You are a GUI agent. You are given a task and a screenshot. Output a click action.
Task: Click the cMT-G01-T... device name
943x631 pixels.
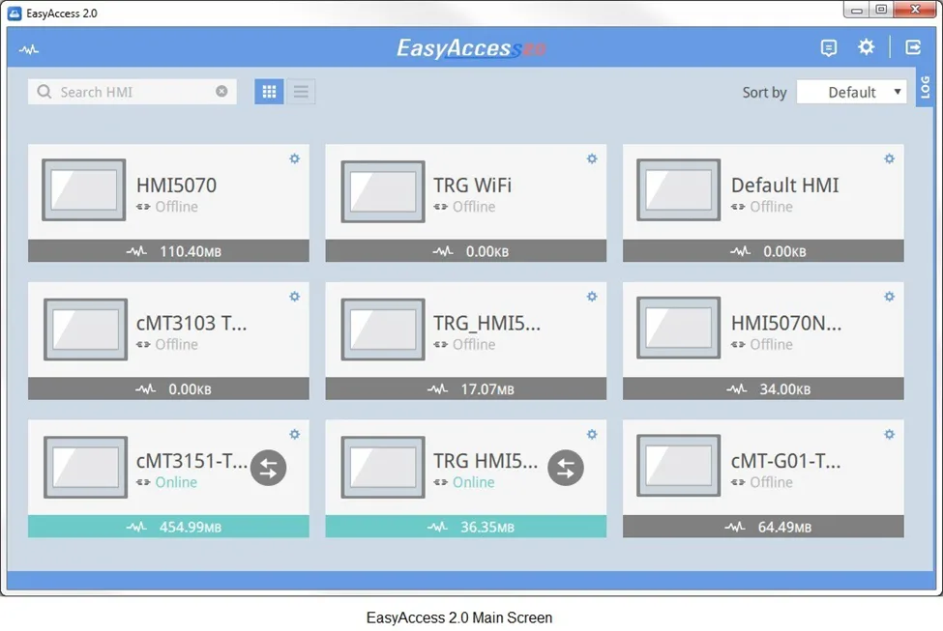pyautogui.click(x=786, y=461)
